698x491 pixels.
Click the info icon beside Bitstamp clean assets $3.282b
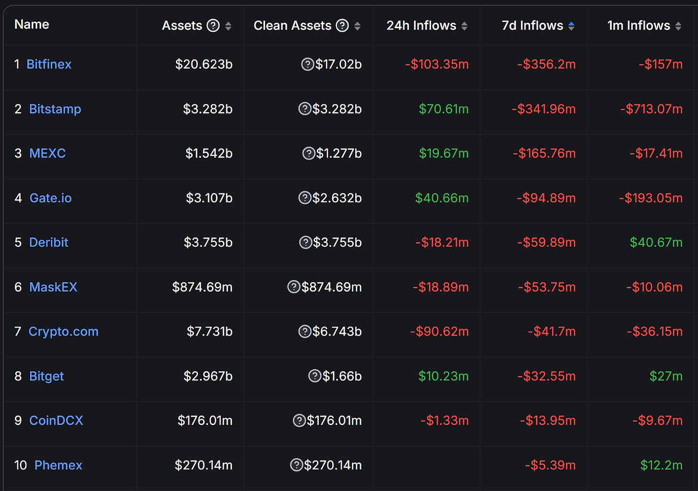tap(305, 109)
